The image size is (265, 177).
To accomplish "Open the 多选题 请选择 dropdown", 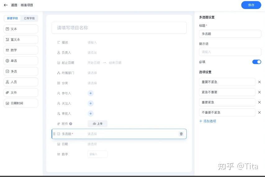I will (92, 134).
